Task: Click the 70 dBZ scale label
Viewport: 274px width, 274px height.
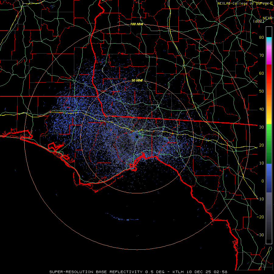Action: click(x=262, y=55)
